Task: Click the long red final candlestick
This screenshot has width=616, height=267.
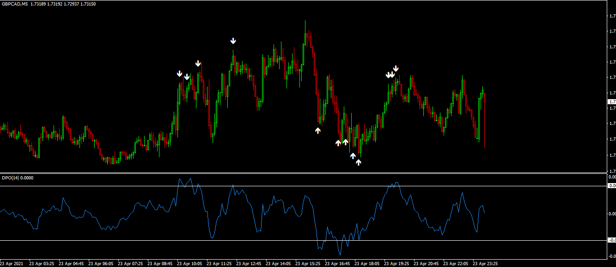Action: 484,120
